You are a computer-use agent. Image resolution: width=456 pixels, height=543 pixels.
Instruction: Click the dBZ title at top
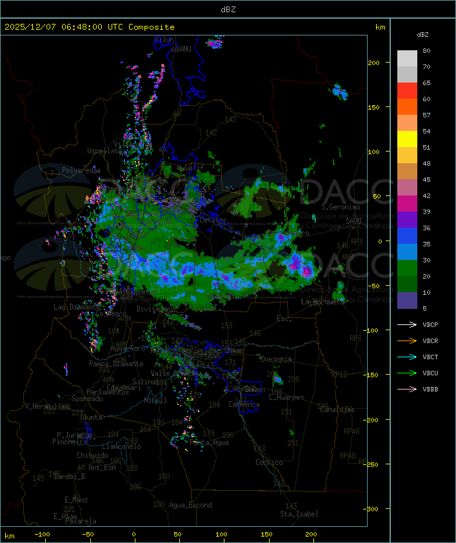click(228, 10)
